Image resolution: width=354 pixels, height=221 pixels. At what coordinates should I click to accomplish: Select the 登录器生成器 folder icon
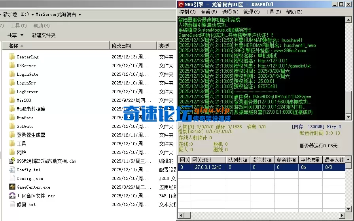12,135
